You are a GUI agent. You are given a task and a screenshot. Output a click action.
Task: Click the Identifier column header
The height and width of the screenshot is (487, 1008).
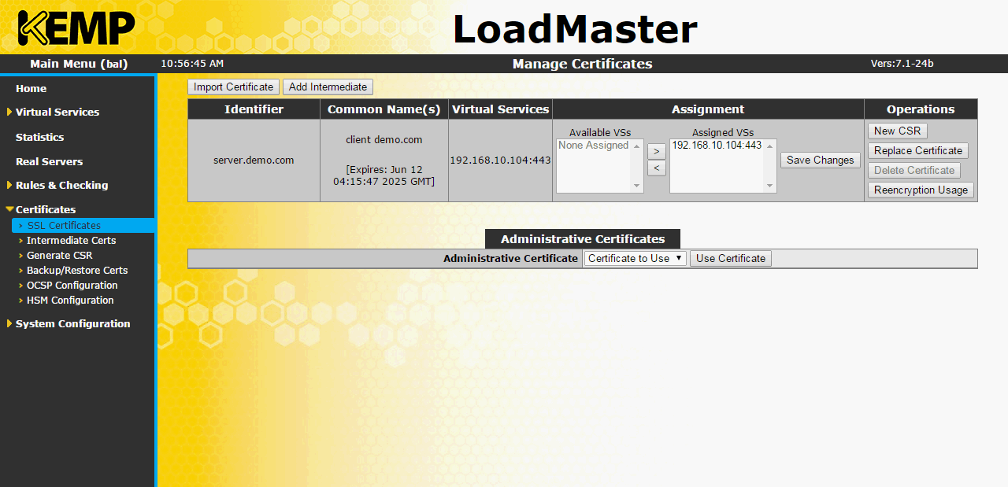254,109
